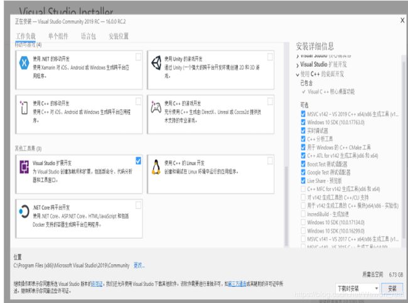Open the 许可证 license link
Image resolution: width=408 pixels, height=303 pixels.
[x=97, y=284]
